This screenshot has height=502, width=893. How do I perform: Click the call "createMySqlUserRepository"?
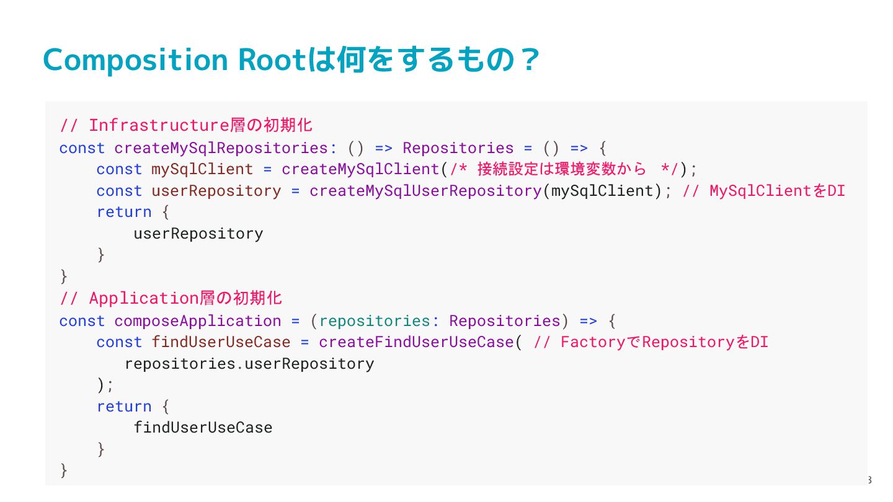tap(425, 191)
